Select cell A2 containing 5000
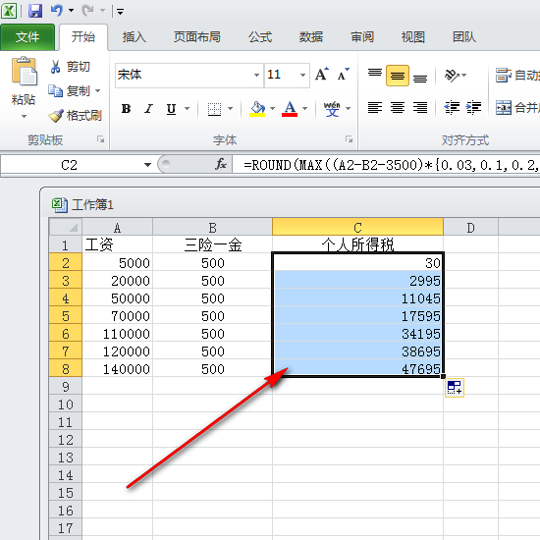The width and height of the screenshot is (540, 540). [117, 263]
